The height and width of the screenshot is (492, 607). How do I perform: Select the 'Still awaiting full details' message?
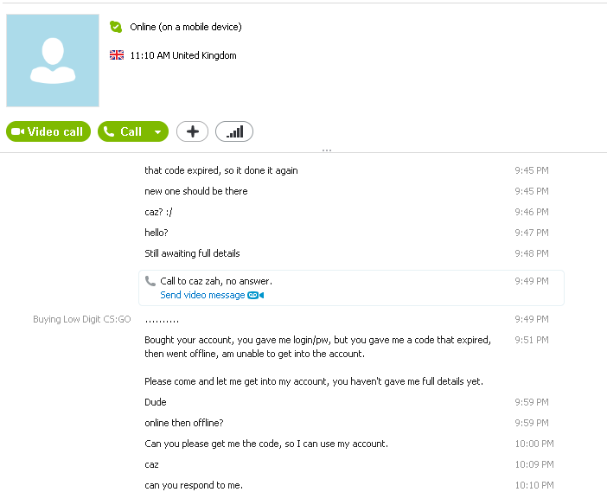click(x=193, y=253)
